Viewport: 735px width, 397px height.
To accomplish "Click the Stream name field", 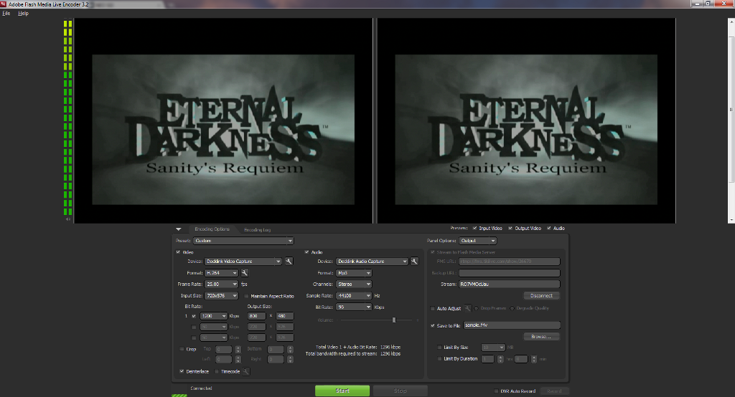I will tap(510, 284).
